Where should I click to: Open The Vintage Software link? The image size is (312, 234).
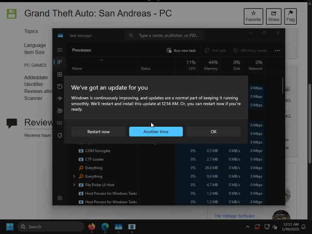click(234, 216)
